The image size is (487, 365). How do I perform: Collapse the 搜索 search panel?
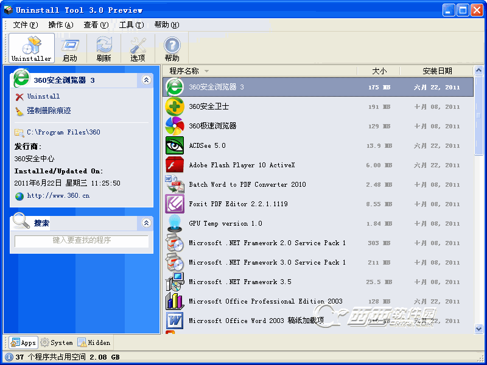[x=146, y=223]
